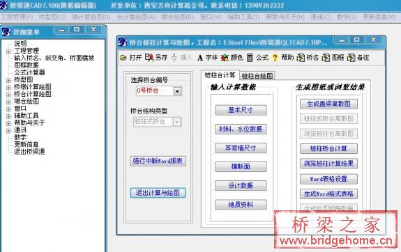Image resolution: width=401 pixels, height=252 pixels.
Task: Open the 公式 calculator icon
Action: point(250,58)
